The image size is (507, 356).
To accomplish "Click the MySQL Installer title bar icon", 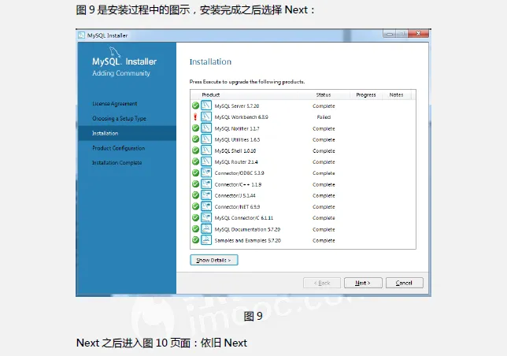I will [x=82, y=35].
